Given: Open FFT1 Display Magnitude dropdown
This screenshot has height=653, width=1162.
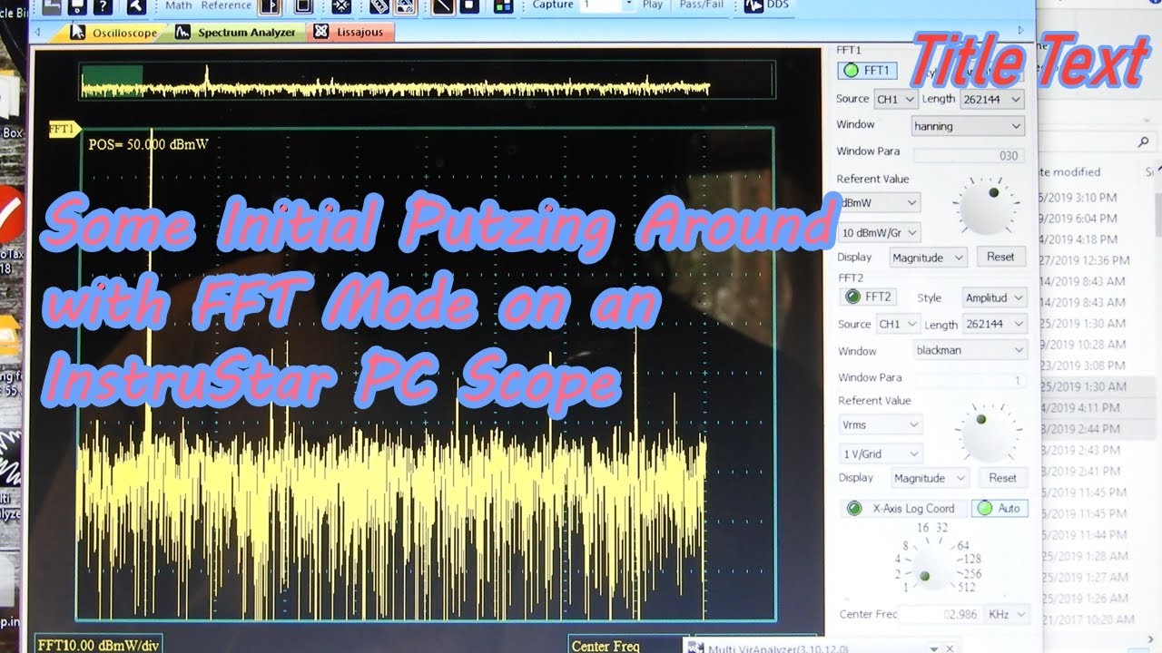Looking at the screenshot, I should click(x=929, y=258).
